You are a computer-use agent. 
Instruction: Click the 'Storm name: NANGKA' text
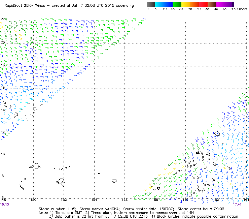pos(99,209)
